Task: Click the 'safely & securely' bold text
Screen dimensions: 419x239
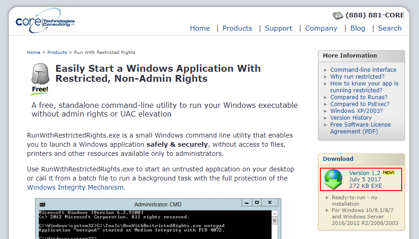Action: click(x=177, y=144)
